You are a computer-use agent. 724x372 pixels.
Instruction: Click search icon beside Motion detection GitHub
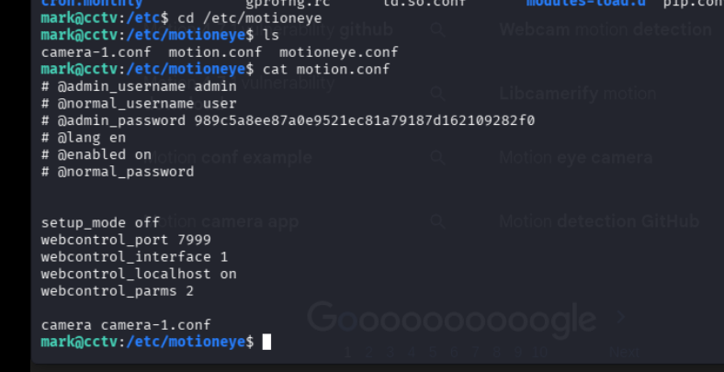(x=438, y=221)
